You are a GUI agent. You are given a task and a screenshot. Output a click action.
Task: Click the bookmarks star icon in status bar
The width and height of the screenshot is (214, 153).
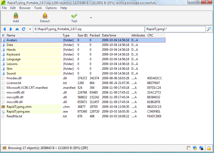[195, 148]
